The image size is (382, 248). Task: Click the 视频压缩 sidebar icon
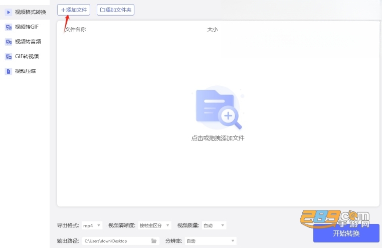point(9,71)
